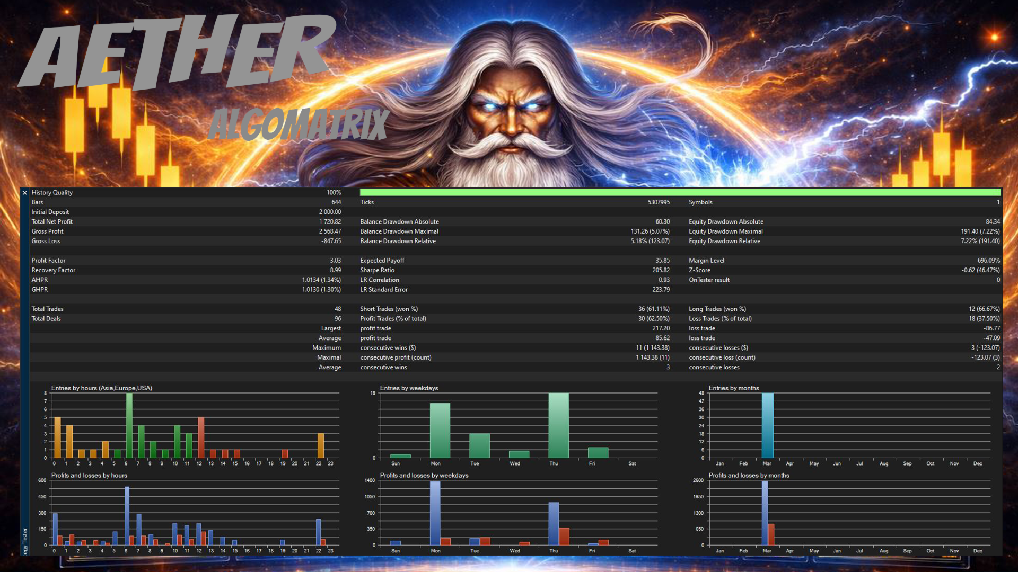Click the red hour-12 bar in Entries by hours
This screenshot has height=572, width=1018.
(201, 437)
